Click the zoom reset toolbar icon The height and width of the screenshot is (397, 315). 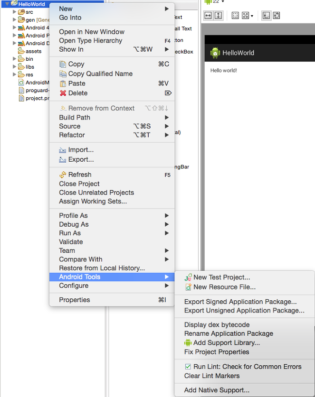pyautogui.click(x=277, y=16)
